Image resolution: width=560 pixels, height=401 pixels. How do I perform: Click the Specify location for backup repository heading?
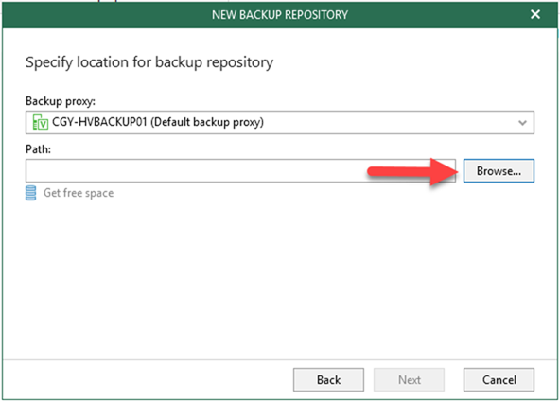[x=149, y=62]
